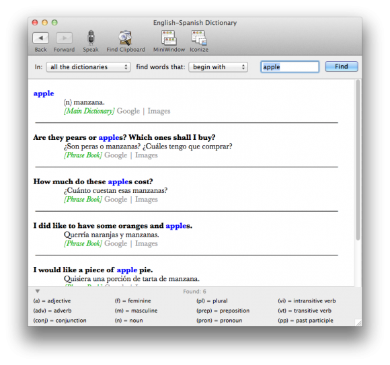Click translation 'Querría naranjas y manzanas.'

pos(112,235)
